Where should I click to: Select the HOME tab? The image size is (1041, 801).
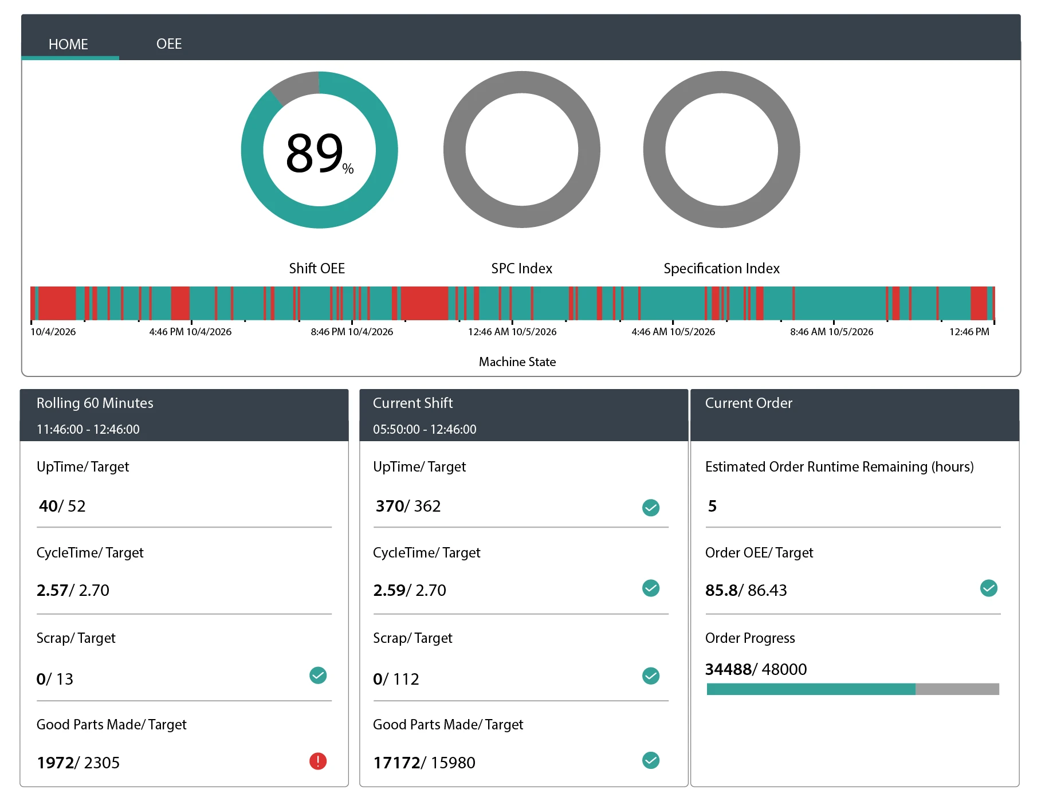tap(68, 44)
